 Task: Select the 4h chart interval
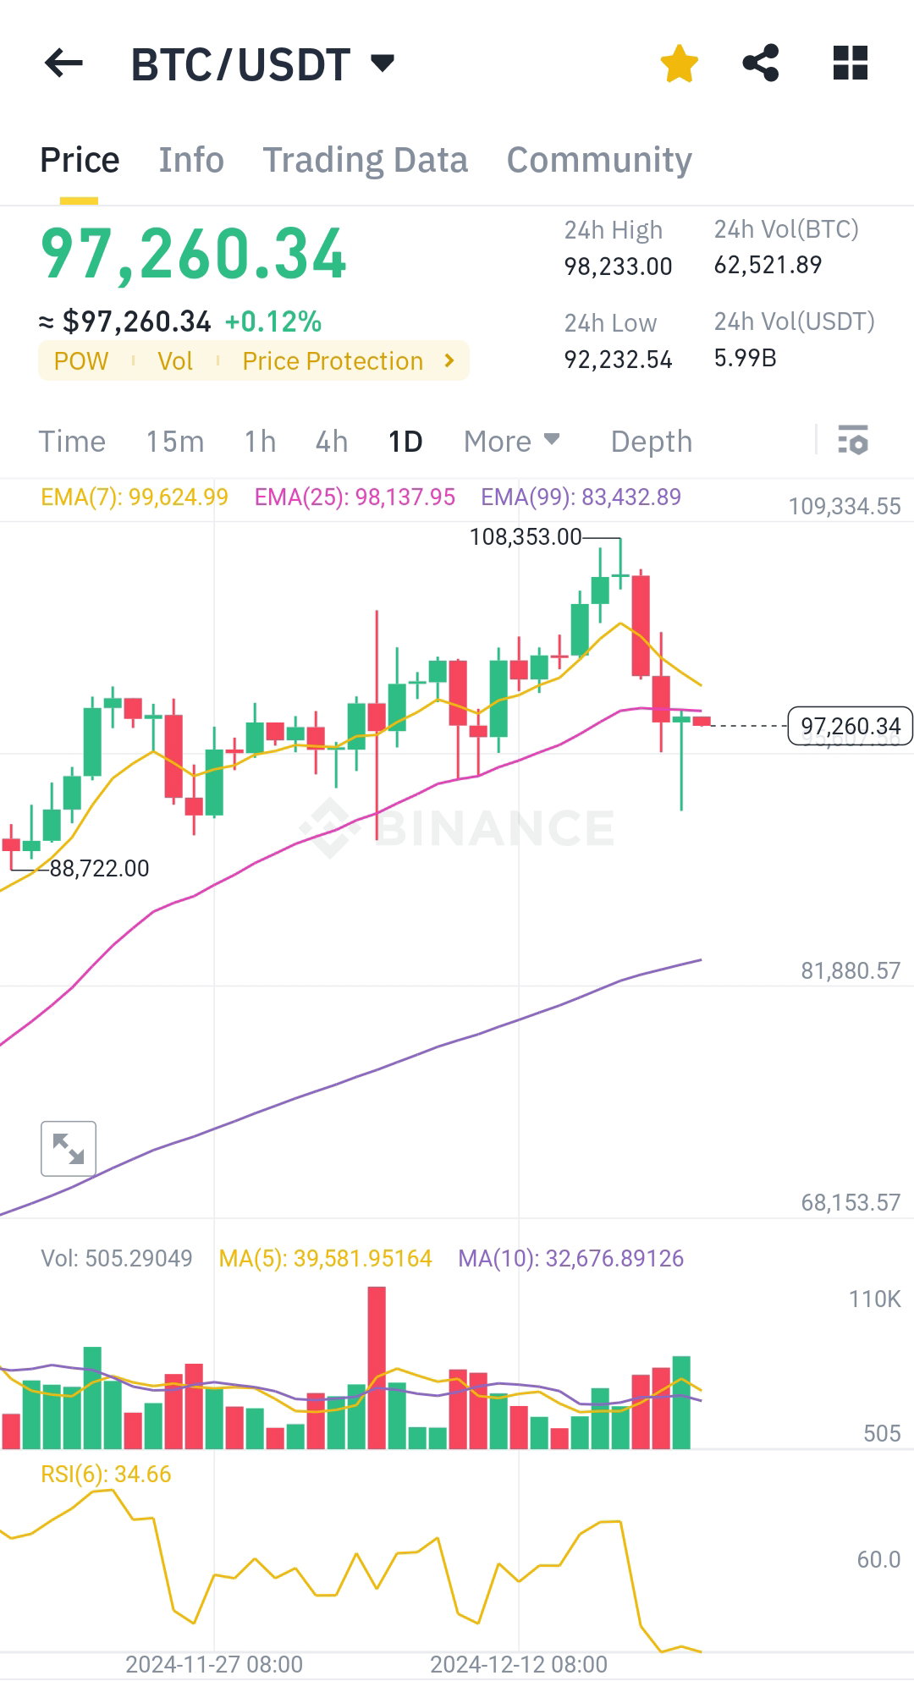[332, 442]
